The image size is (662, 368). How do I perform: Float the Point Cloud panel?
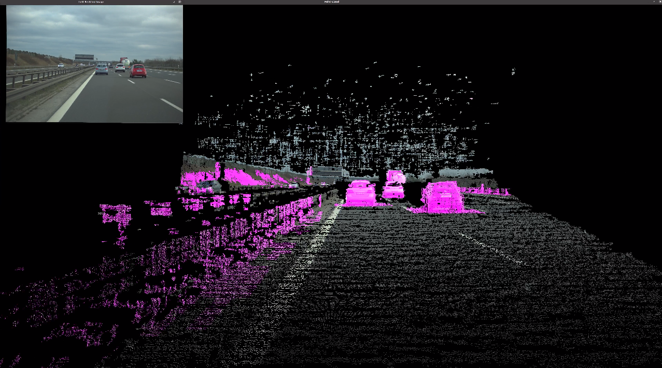point(654,2)
